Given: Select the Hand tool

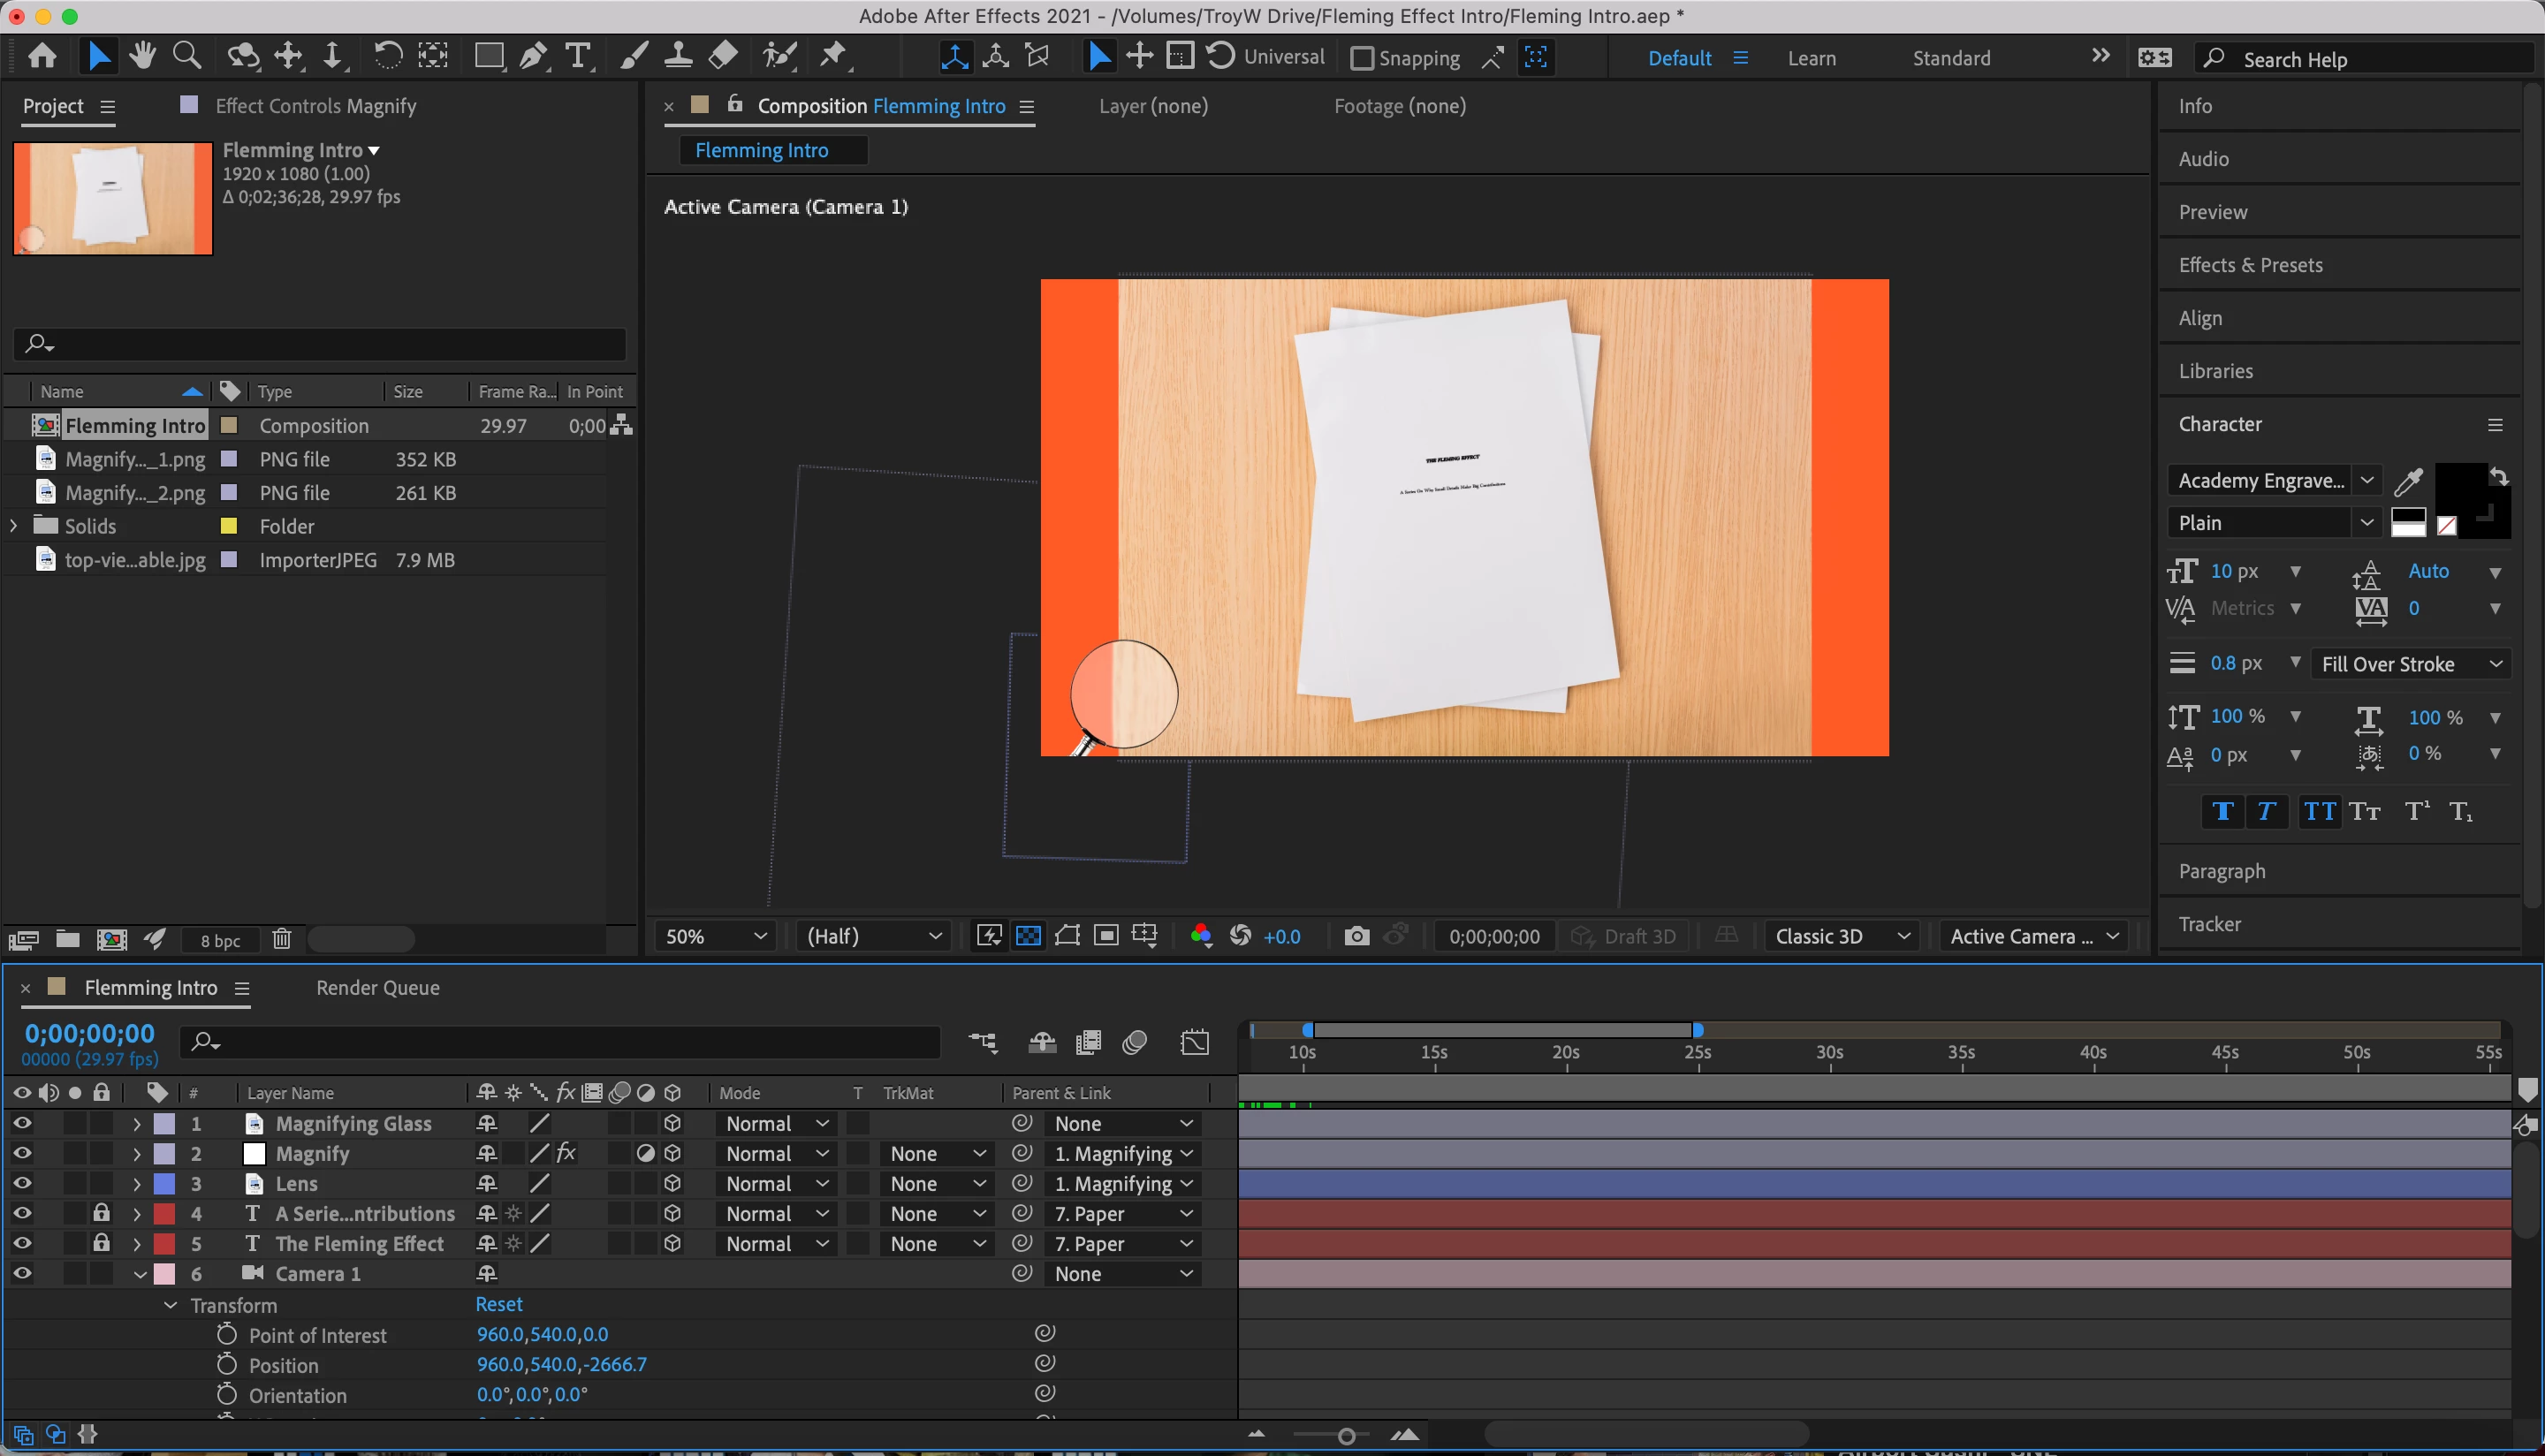Looking at the screenshot, I should (x=142, y=56).
